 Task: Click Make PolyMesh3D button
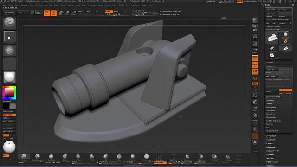coord(282,20)
